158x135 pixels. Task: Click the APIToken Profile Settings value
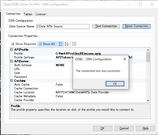click(x=64, y=57)
